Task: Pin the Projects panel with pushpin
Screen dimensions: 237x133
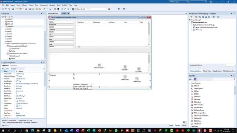Action: coord(231,14)
